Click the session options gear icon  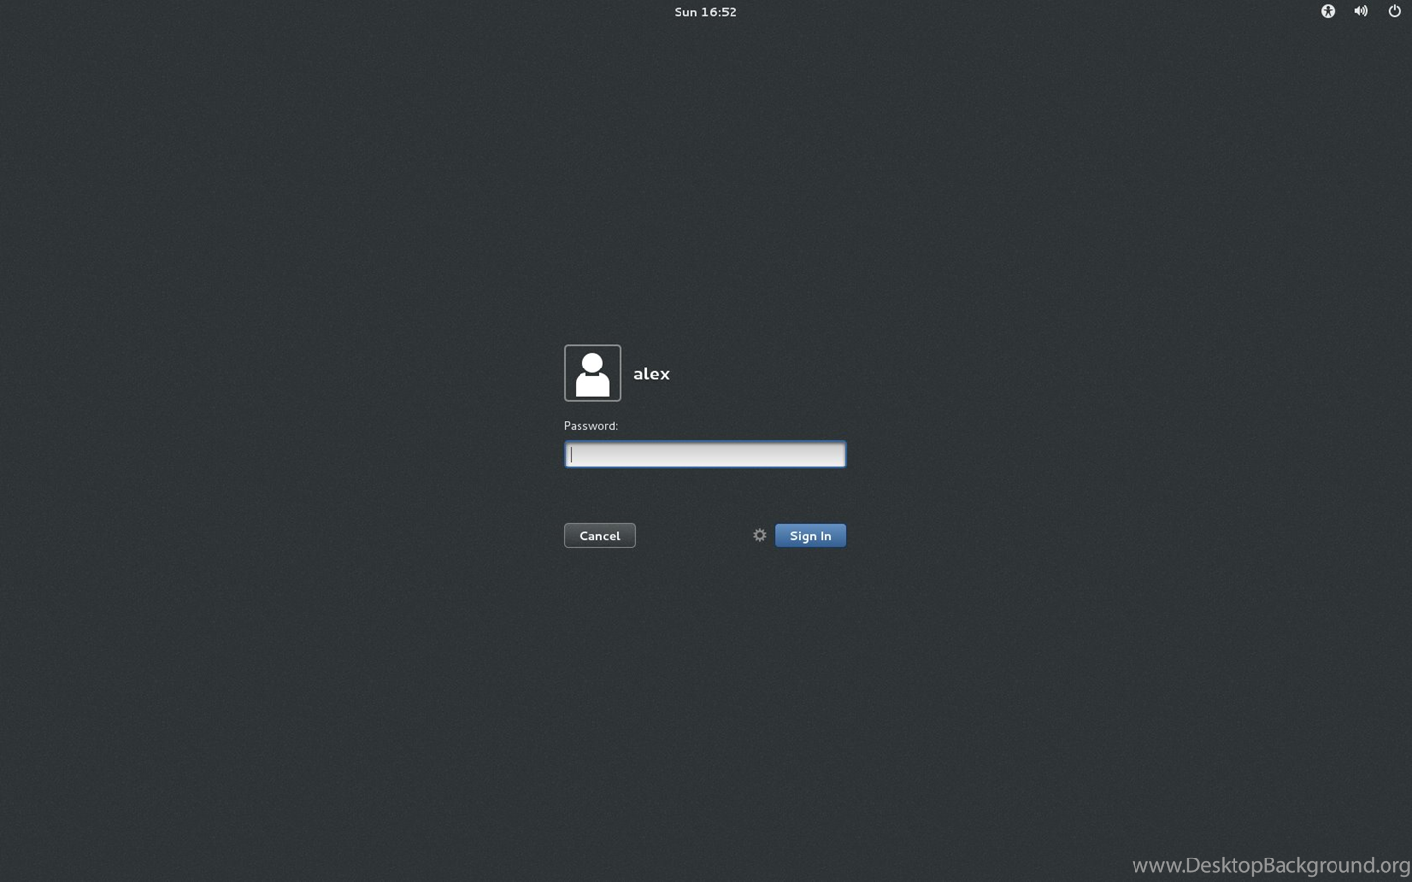point(759,535)
